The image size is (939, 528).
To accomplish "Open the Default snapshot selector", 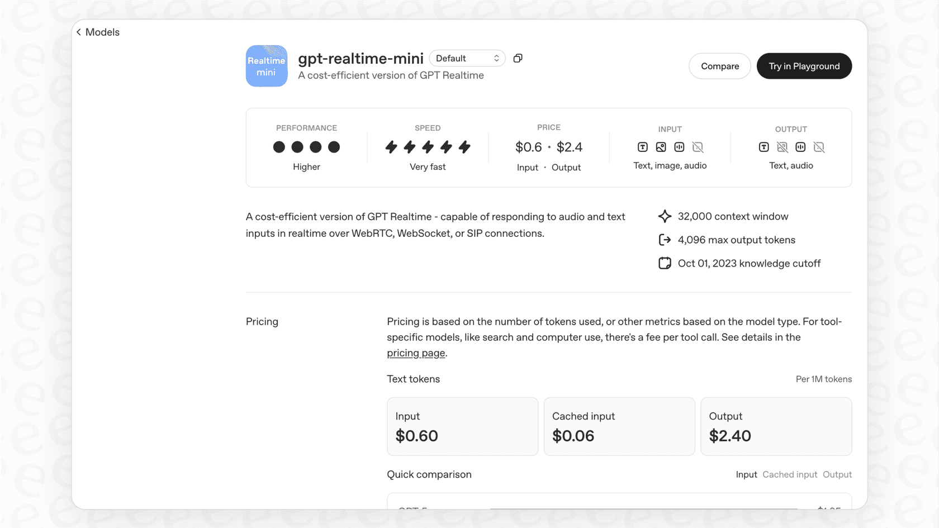I will pos(467,58).
